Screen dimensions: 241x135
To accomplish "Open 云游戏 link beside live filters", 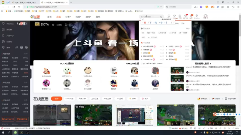I will click(216, 99).
